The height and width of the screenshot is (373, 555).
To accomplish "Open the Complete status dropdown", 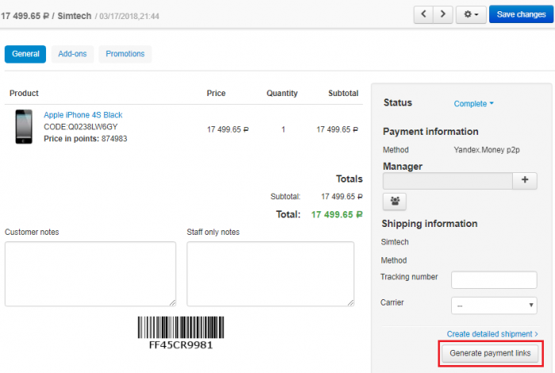I will coord(473,104).
